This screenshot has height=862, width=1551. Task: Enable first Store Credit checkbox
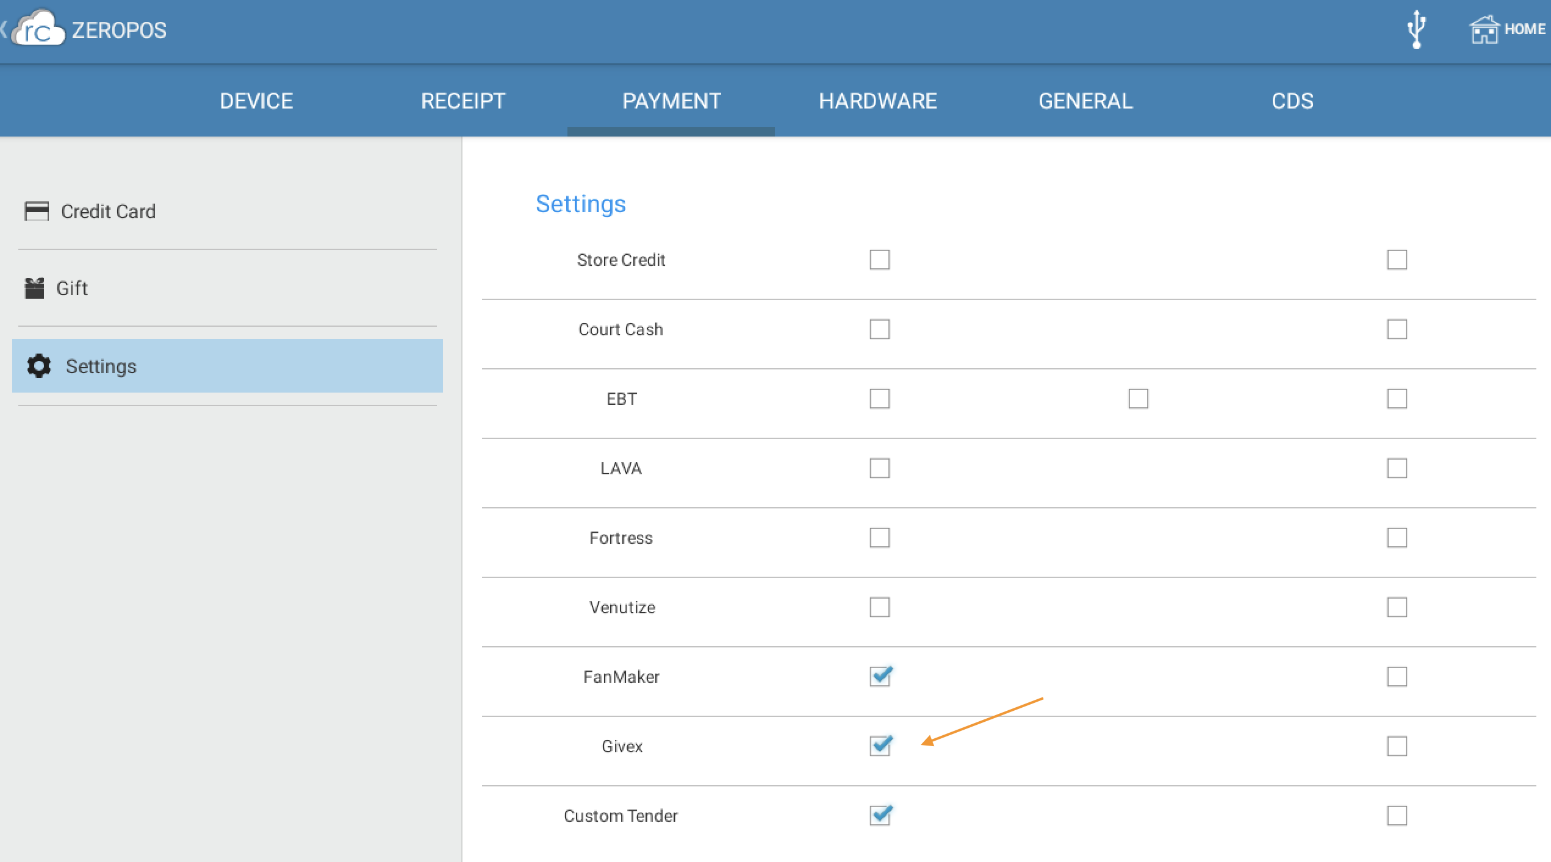coord(879,260)
